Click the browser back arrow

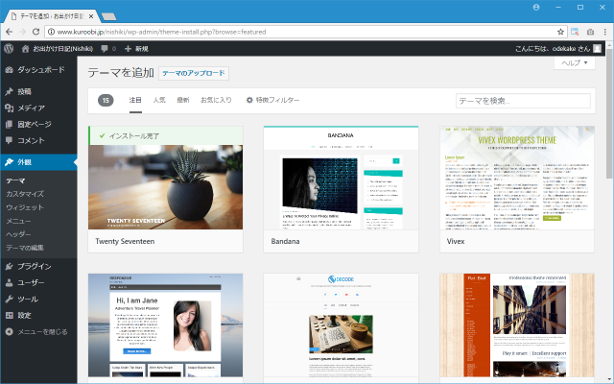(9, 32)
